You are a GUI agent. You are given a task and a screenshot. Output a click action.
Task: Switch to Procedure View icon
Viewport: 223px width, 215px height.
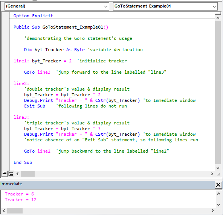[x=5, y=173]
